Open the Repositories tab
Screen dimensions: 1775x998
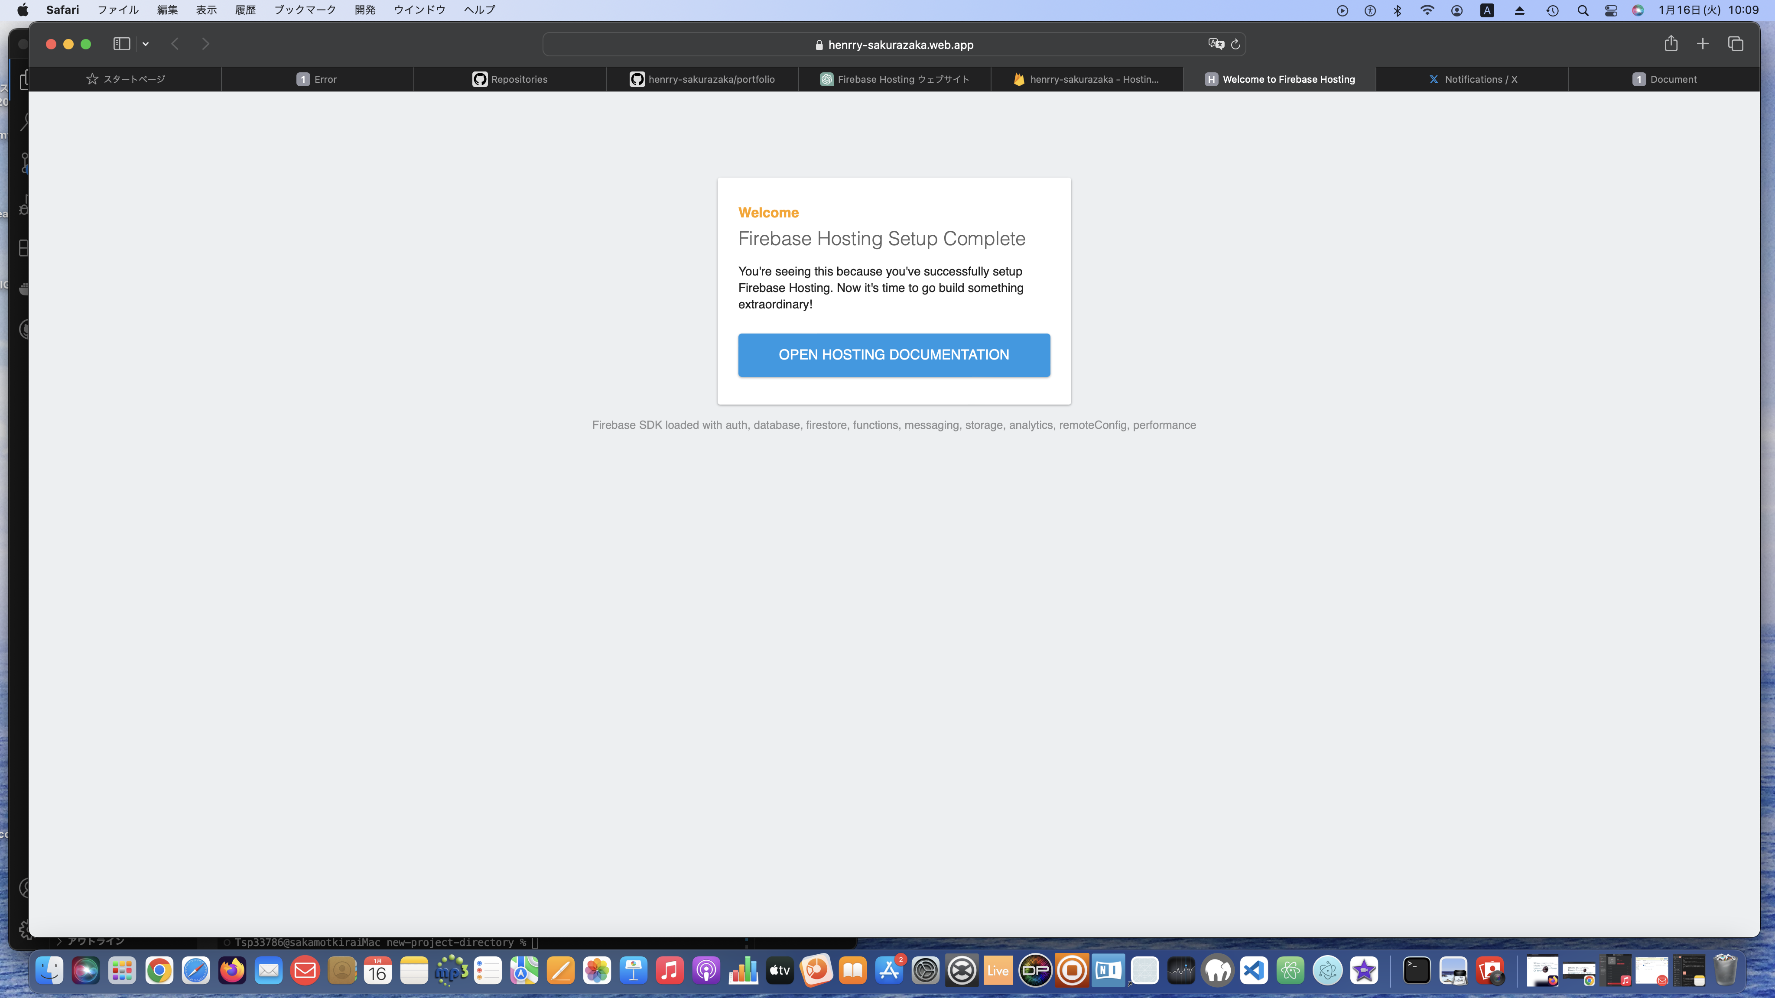pyautogui.click(x=510, y=79)
